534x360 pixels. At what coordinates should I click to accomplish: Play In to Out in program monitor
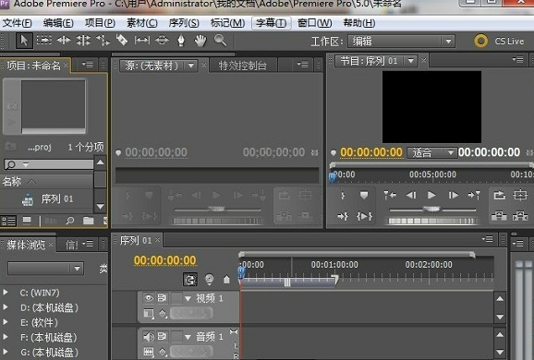pos(364,216)
